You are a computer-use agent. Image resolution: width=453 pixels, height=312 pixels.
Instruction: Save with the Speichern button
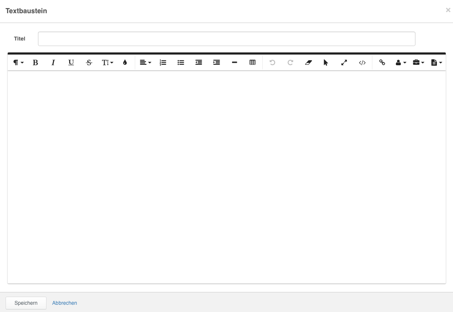[x=26, y=303]
